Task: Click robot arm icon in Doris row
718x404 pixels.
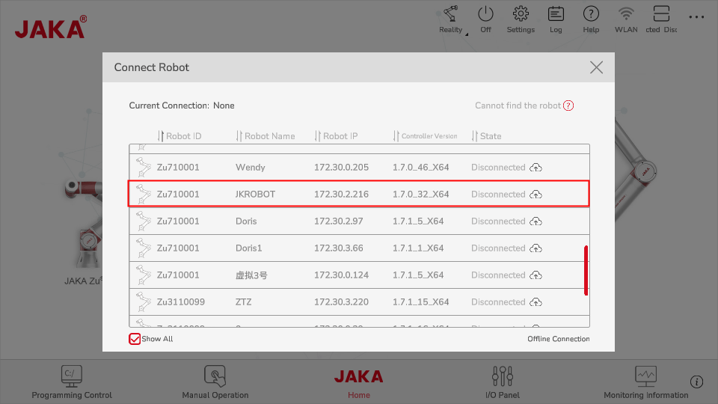Action: click(x=143, y=221)
